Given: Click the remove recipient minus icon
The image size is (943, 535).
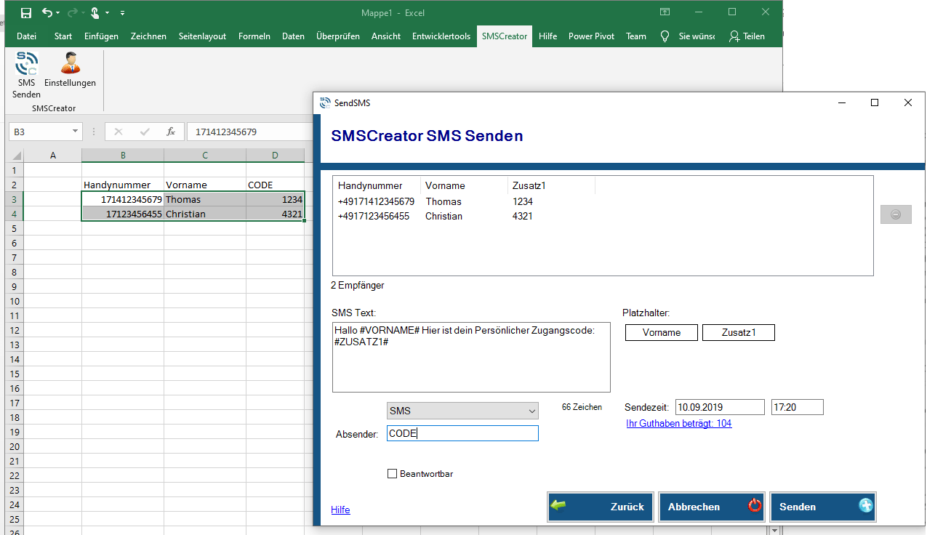Looking at the screenshot, I should click(x=896, y=214).
